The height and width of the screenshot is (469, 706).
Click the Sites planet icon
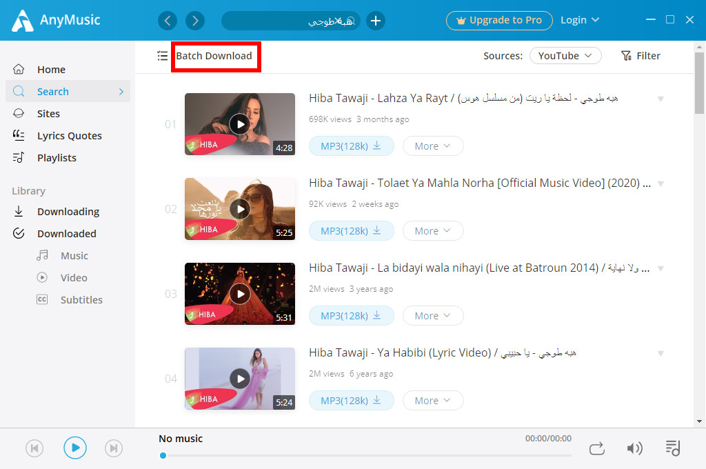click(x=19, y=113)
